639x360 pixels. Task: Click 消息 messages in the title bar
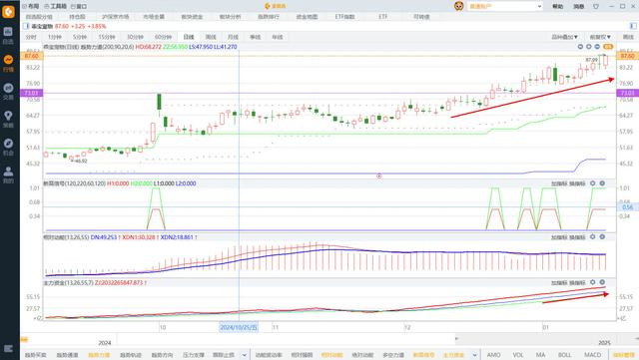click(x=579, y=7)
